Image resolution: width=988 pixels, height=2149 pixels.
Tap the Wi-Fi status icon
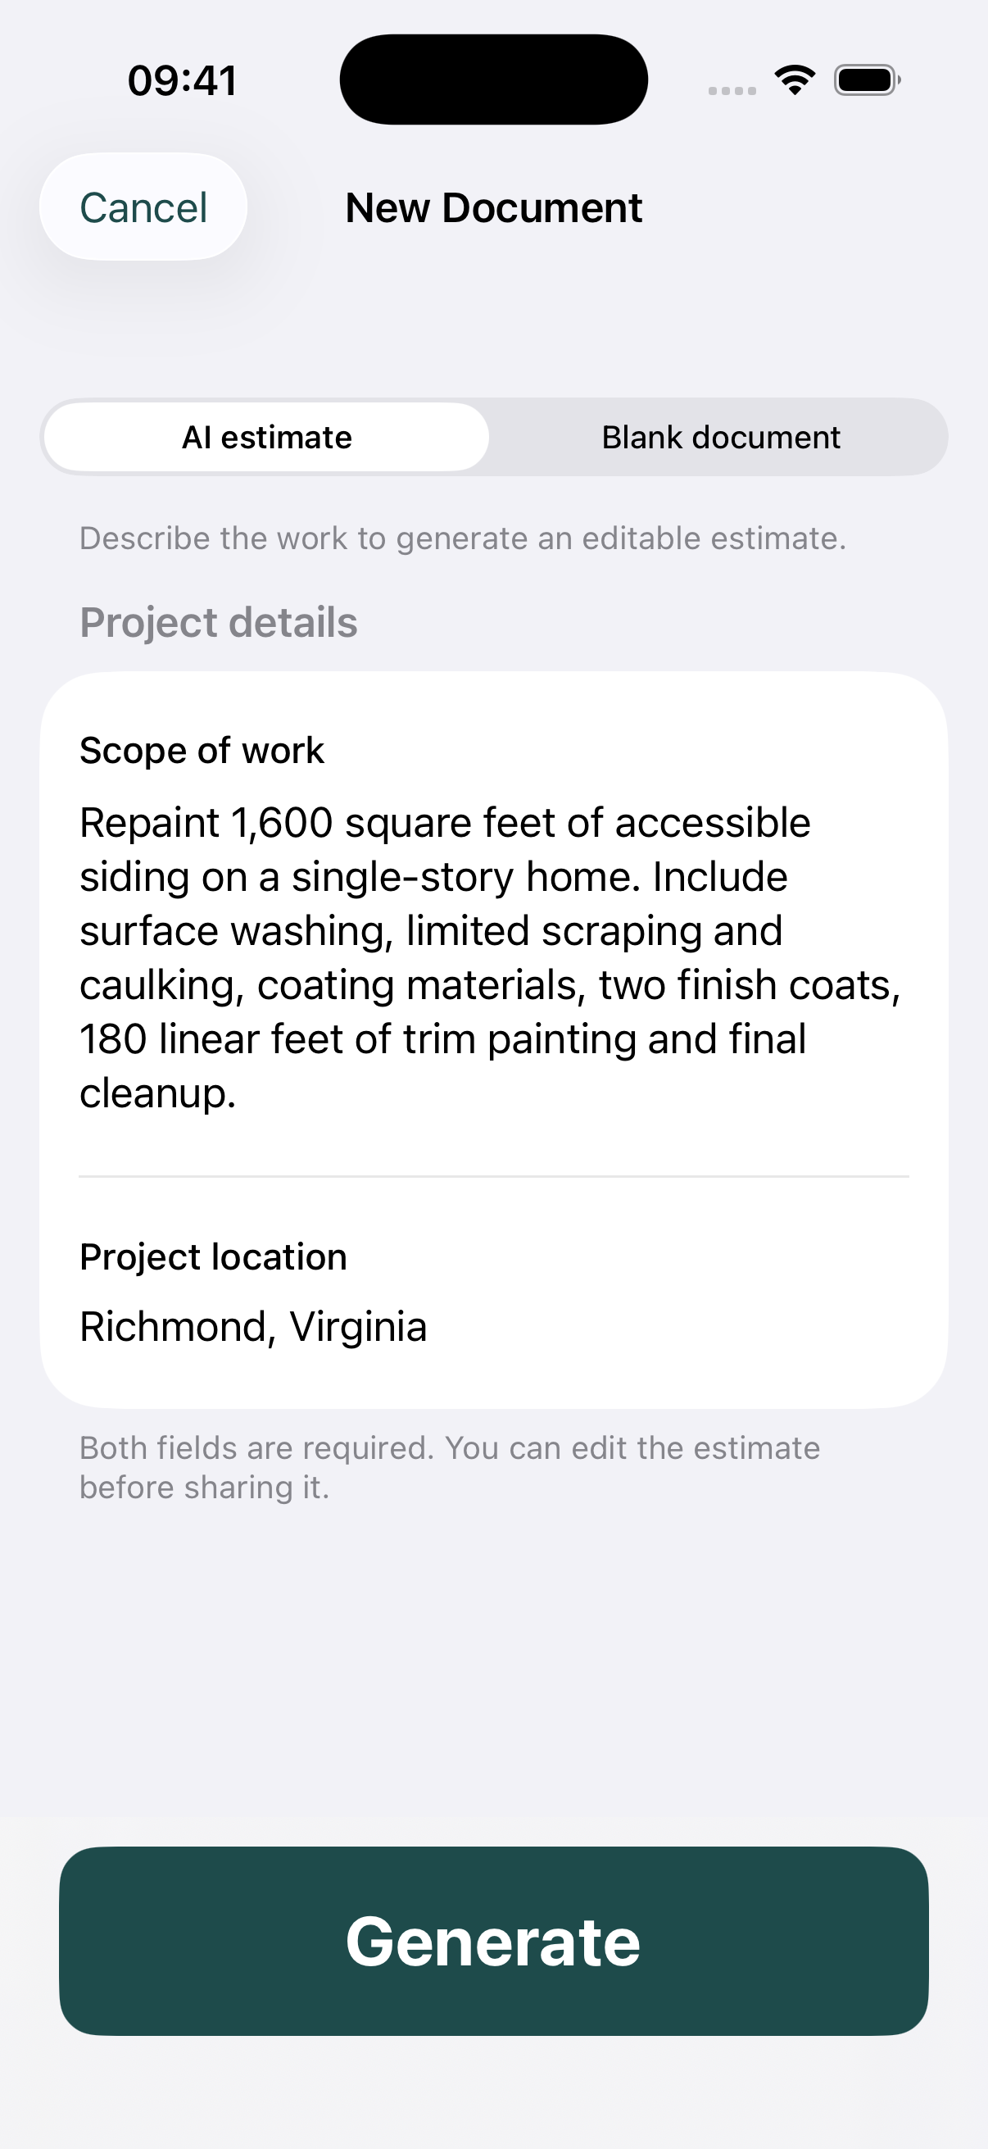tap(795, 80)
